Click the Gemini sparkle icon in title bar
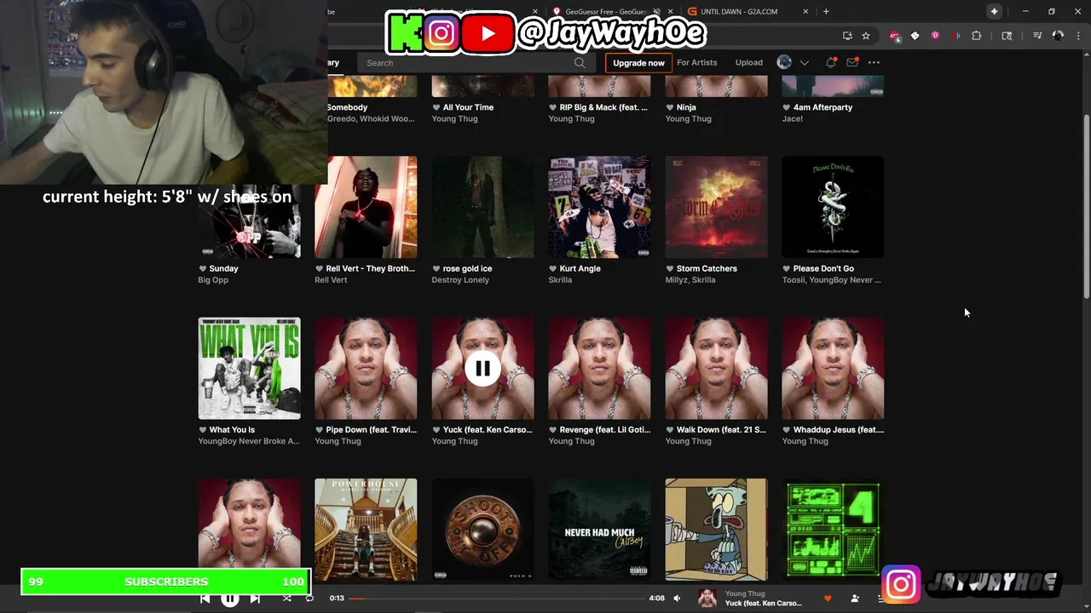1091x613 pixels. [994, 11]
